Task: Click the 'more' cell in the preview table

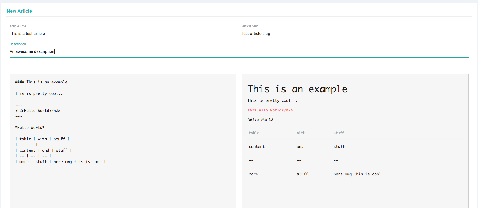Action: pyautogui.click(x=253, y=174)
